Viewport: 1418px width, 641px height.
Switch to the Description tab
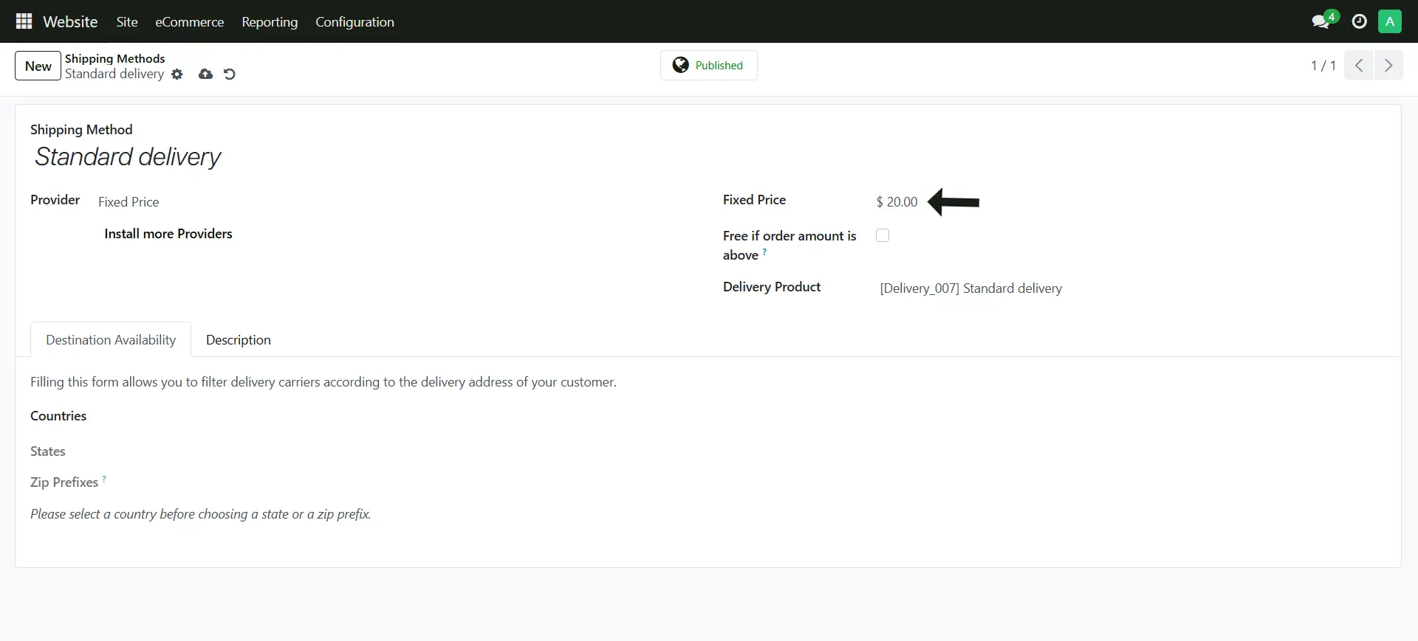pos(238,339)
